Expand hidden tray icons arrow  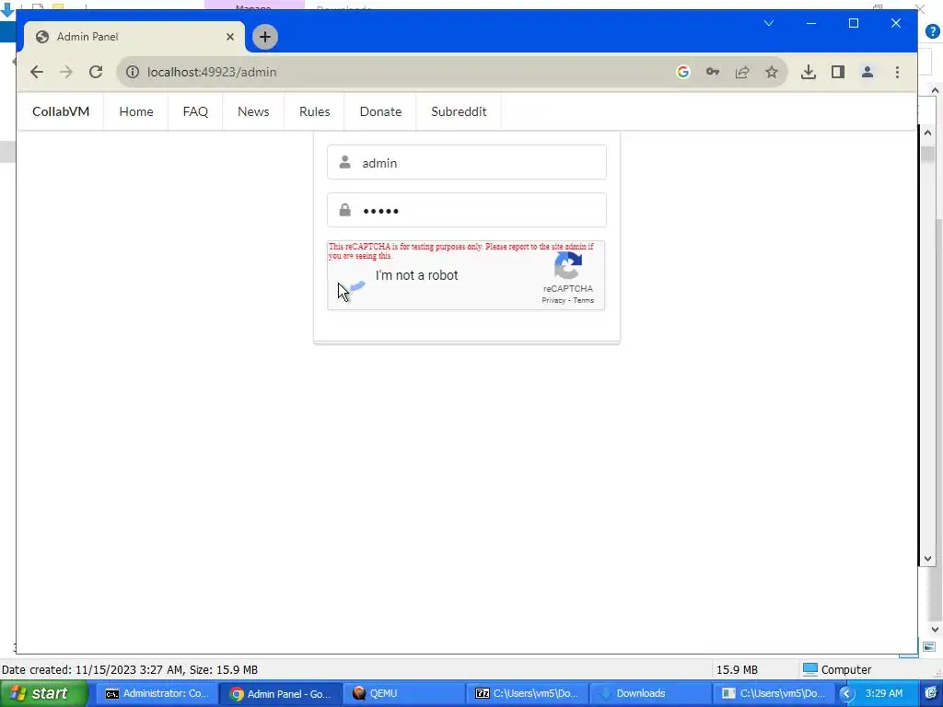coord(847,694)
